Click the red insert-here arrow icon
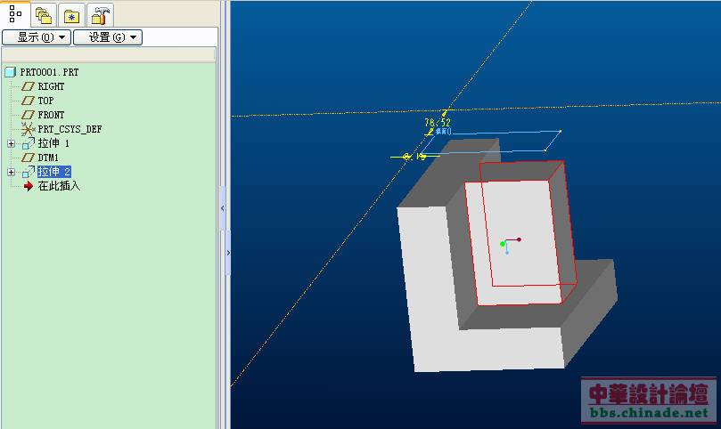The image size is (721, 429). coord(28,186)
